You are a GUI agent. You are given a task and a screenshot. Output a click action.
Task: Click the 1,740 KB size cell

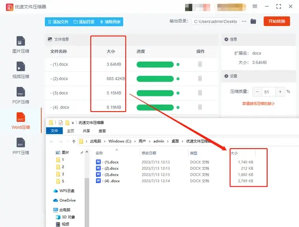point(245,162)
